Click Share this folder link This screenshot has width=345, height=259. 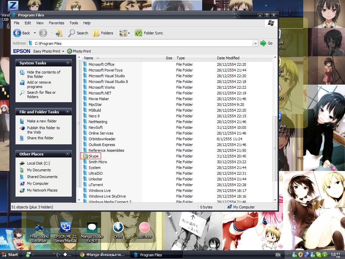[40, 138]
